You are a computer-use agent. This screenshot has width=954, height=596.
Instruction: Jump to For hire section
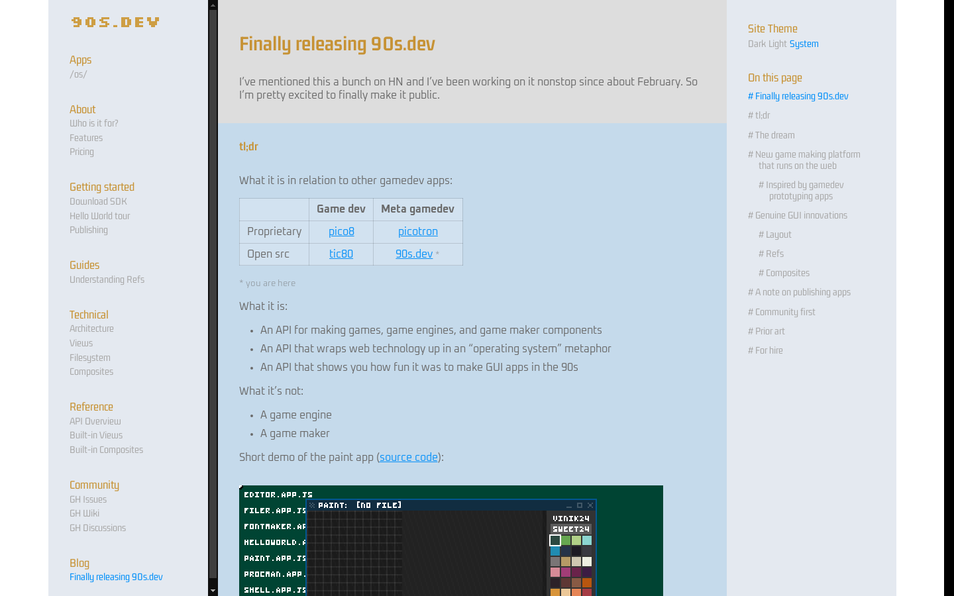[x=765, y=350]
